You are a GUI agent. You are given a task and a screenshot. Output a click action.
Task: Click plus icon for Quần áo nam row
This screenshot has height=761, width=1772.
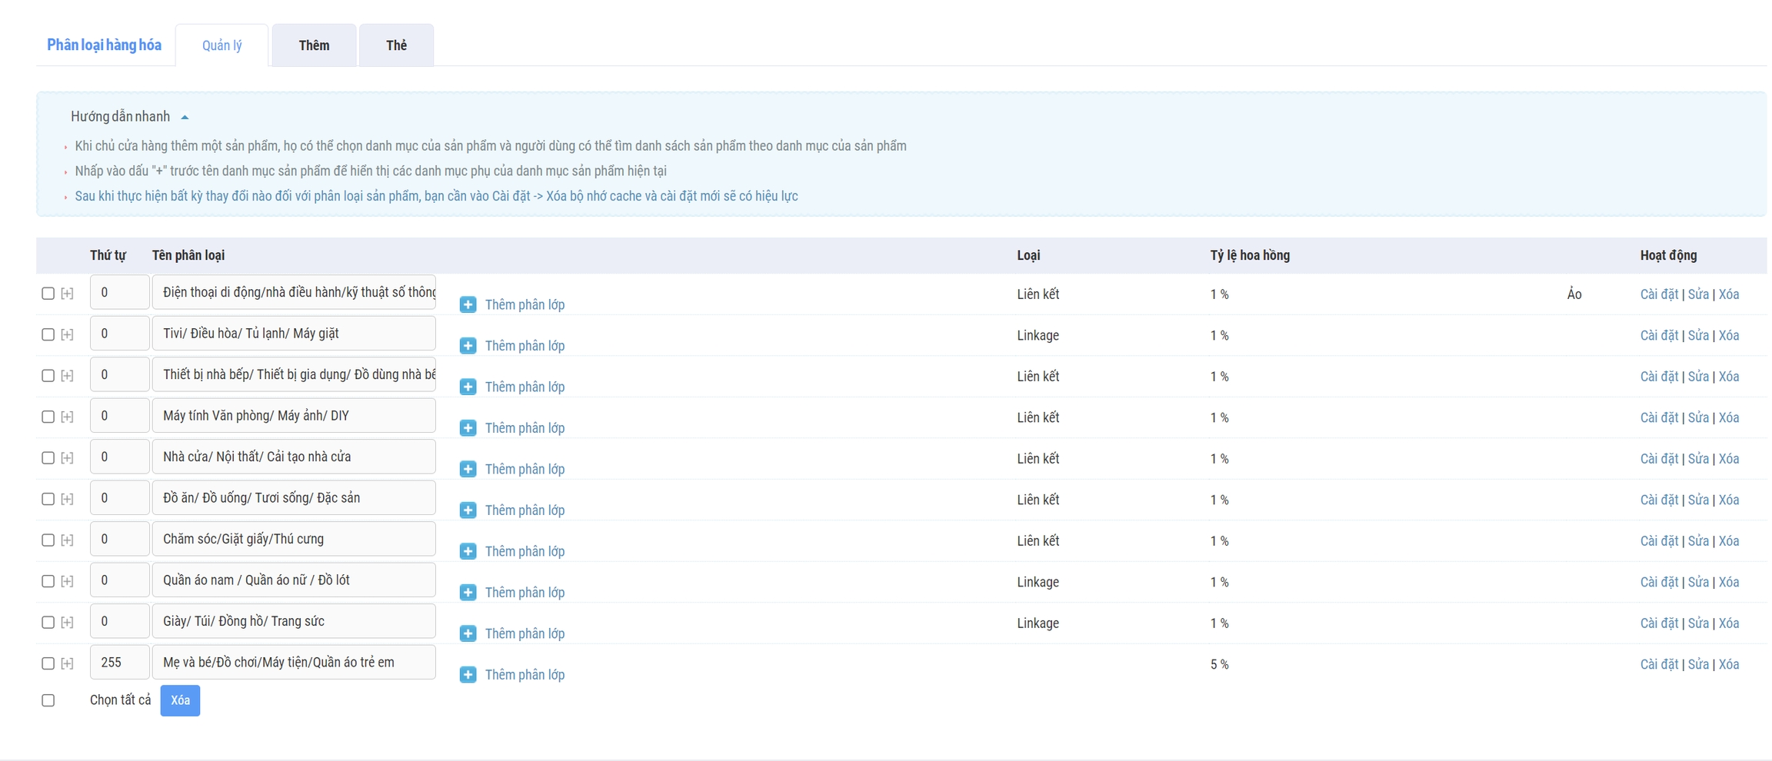[x=468, y=593]
